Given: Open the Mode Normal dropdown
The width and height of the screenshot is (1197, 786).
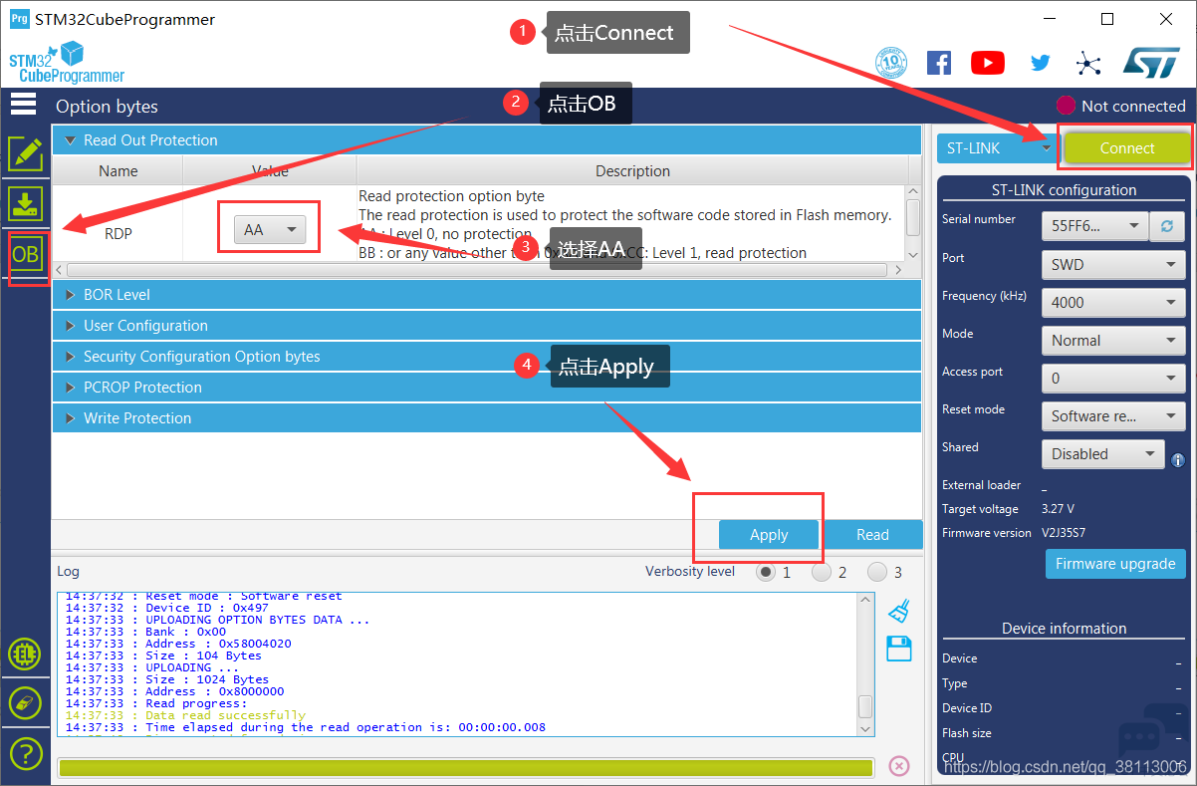Looking at the screenshot, I should click(1113, 341).
